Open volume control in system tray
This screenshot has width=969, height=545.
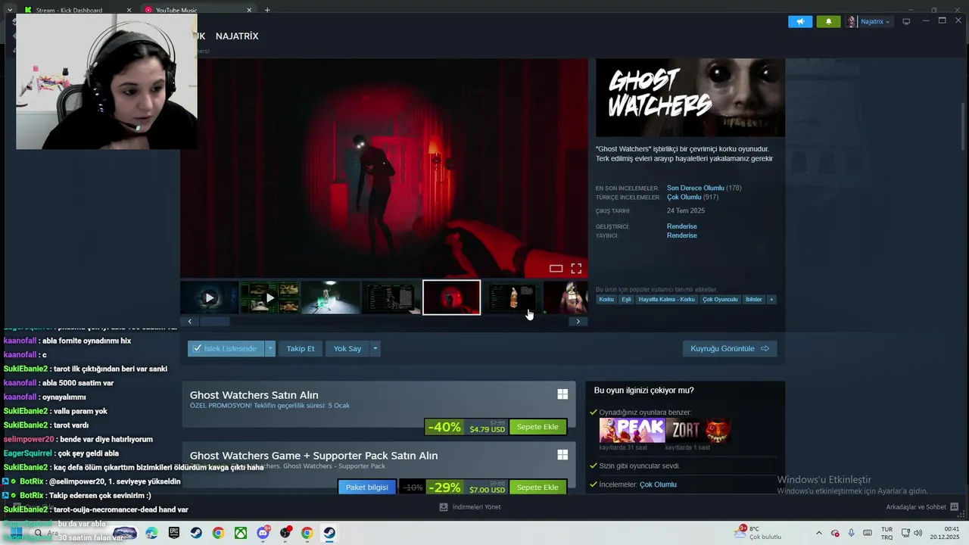click(918, 533)
